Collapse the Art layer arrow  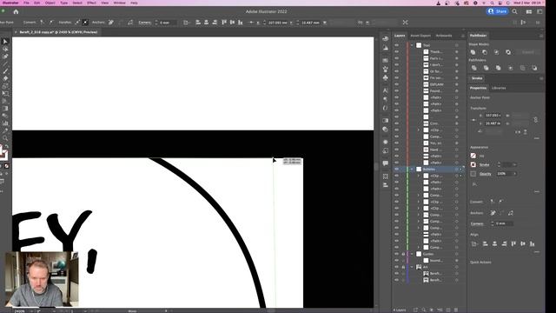(x=412, y=267)
